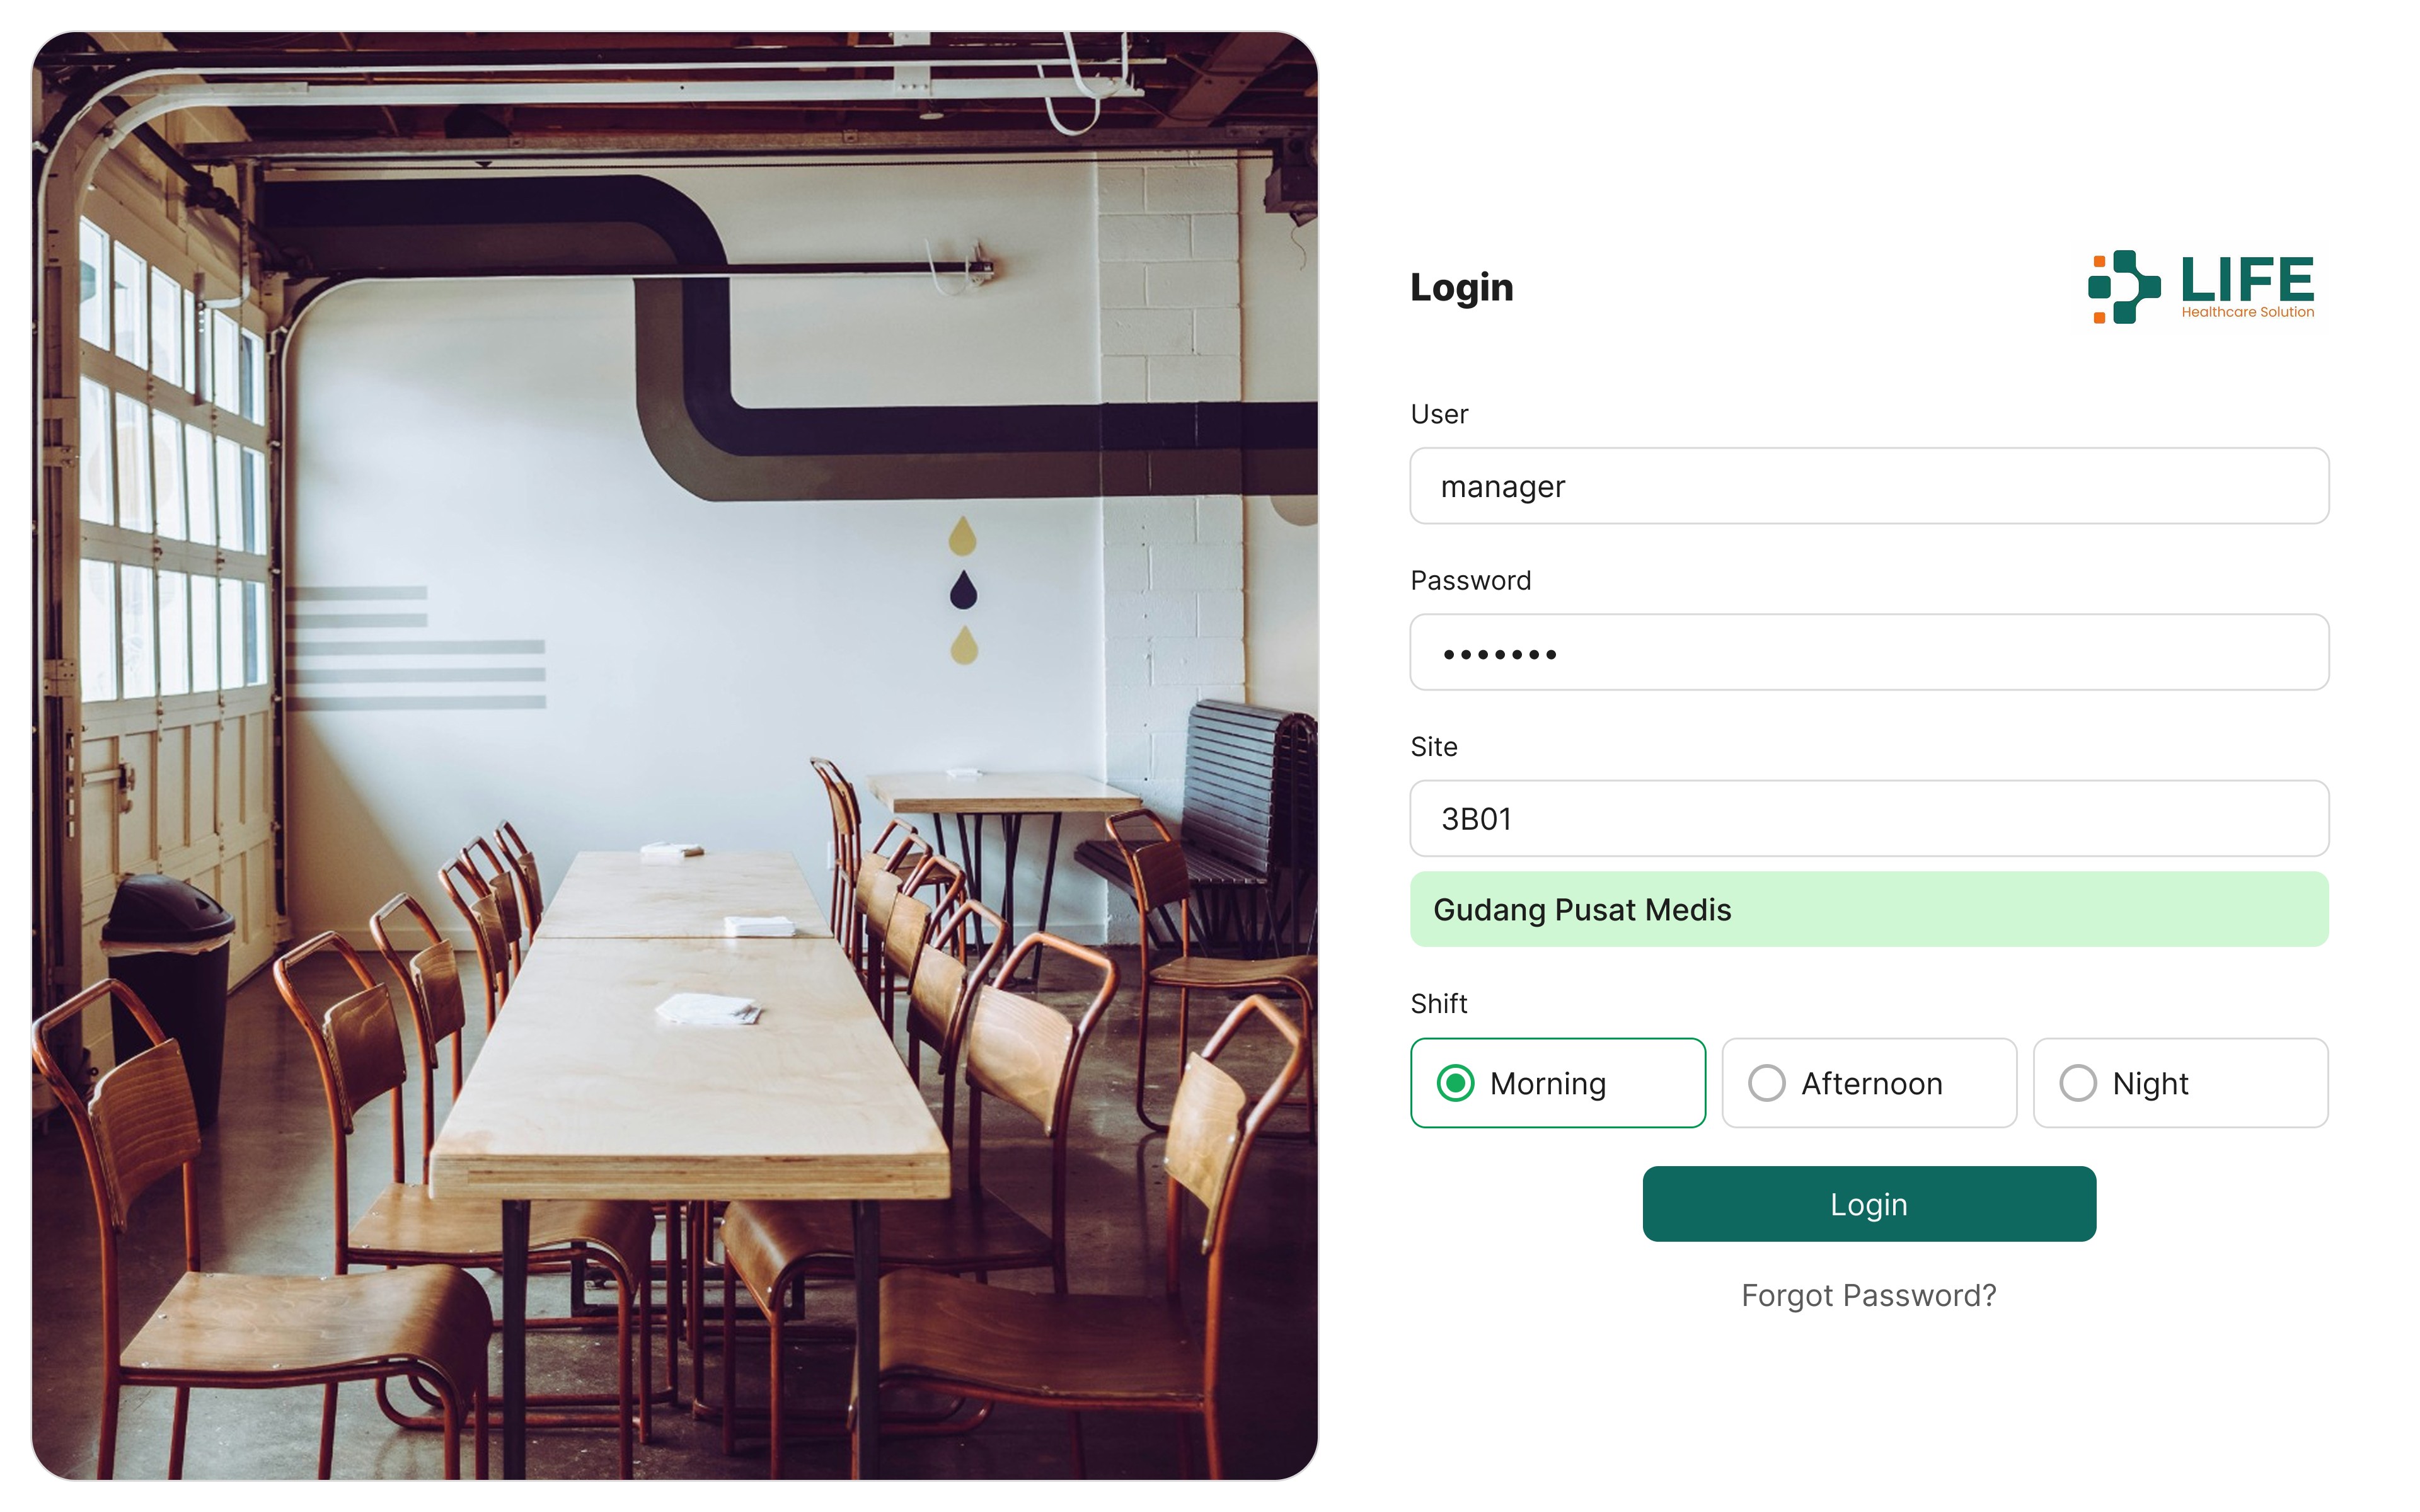2420x1512 pixels.
Task: Edit the Site field showing 3B01
Action: pos(1869,818)
